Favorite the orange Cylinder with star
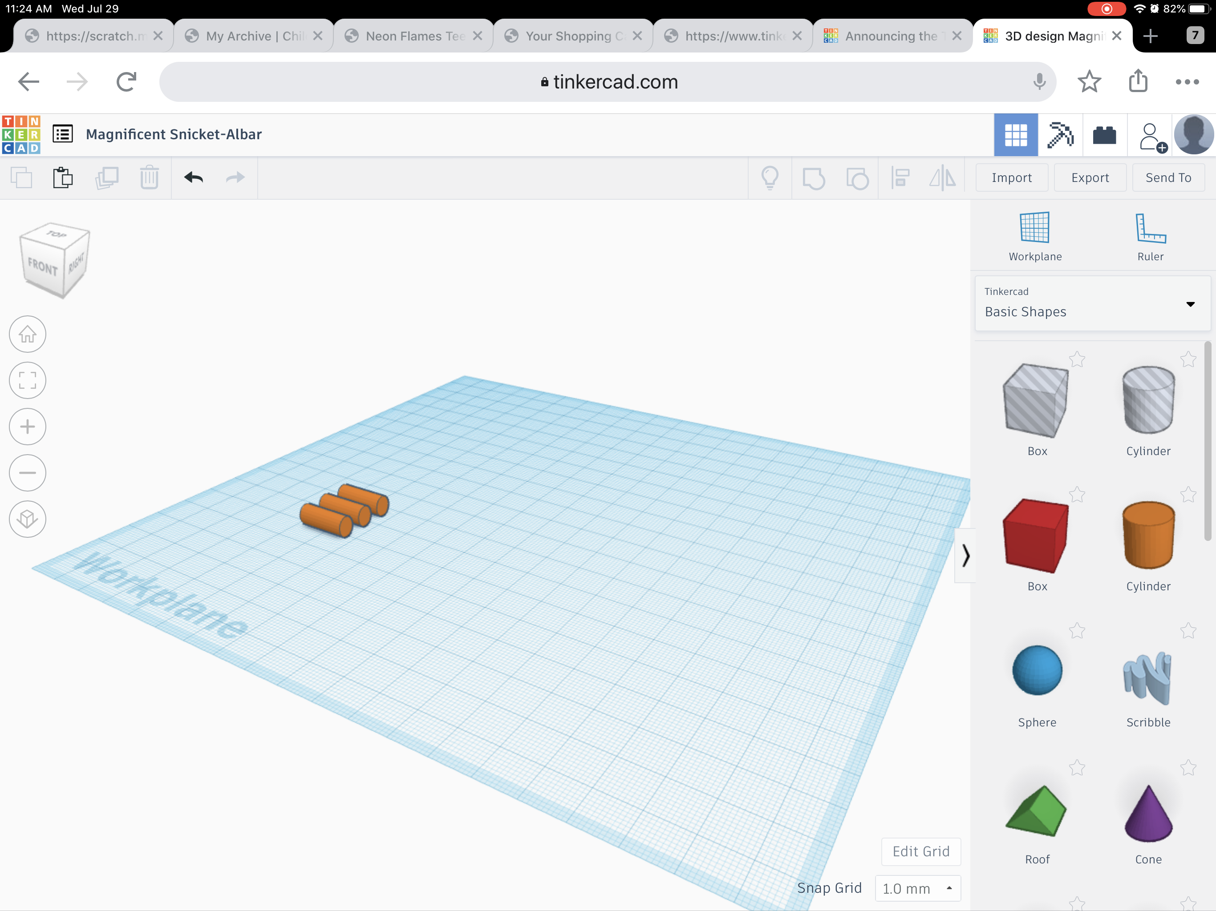The image size is (1216, 911). [1188, 495]
